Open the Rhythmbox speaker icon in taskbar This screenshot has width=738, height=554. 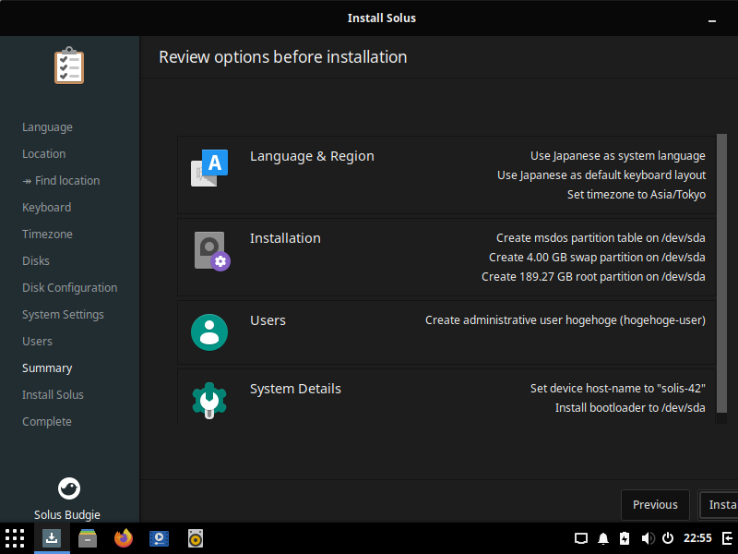[x=196, y=538]
